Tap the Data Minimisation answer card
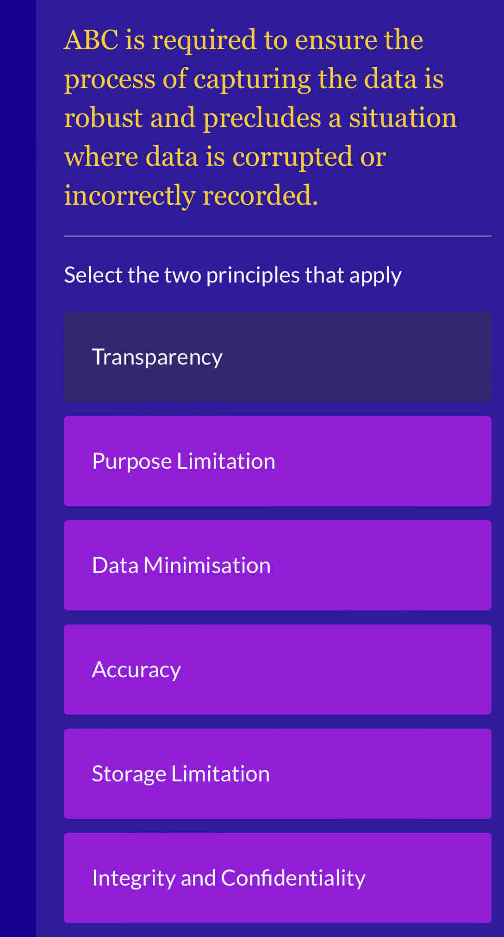This screenshot has width=504, height=937. click(278, 565)
